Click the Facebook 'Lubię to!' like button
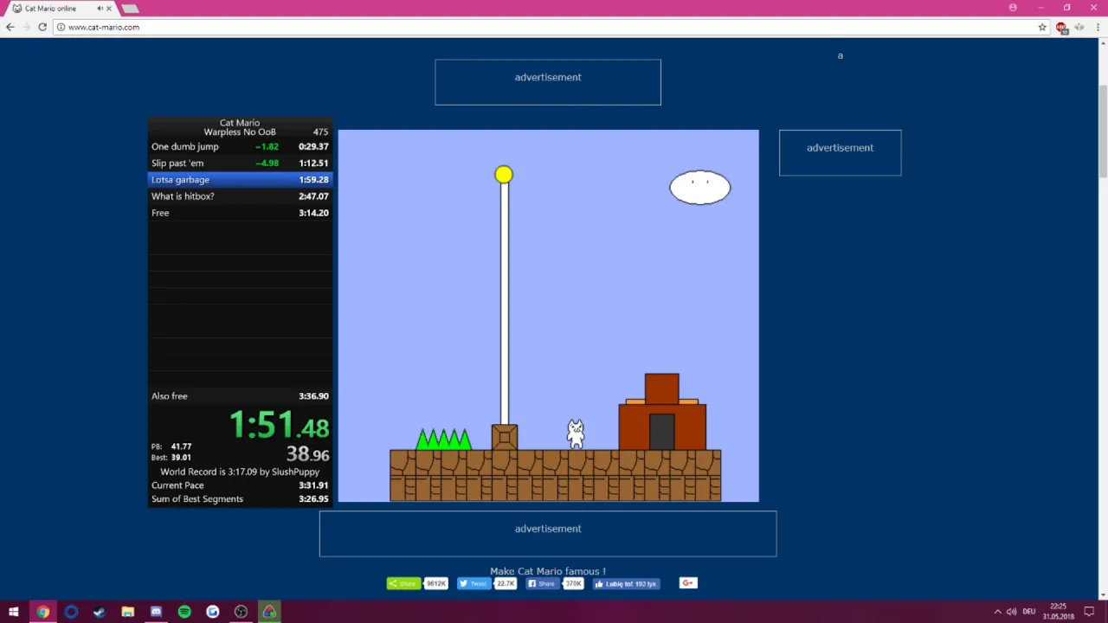Viewport: 1108px width, 623px height. (x=627, y=583)
